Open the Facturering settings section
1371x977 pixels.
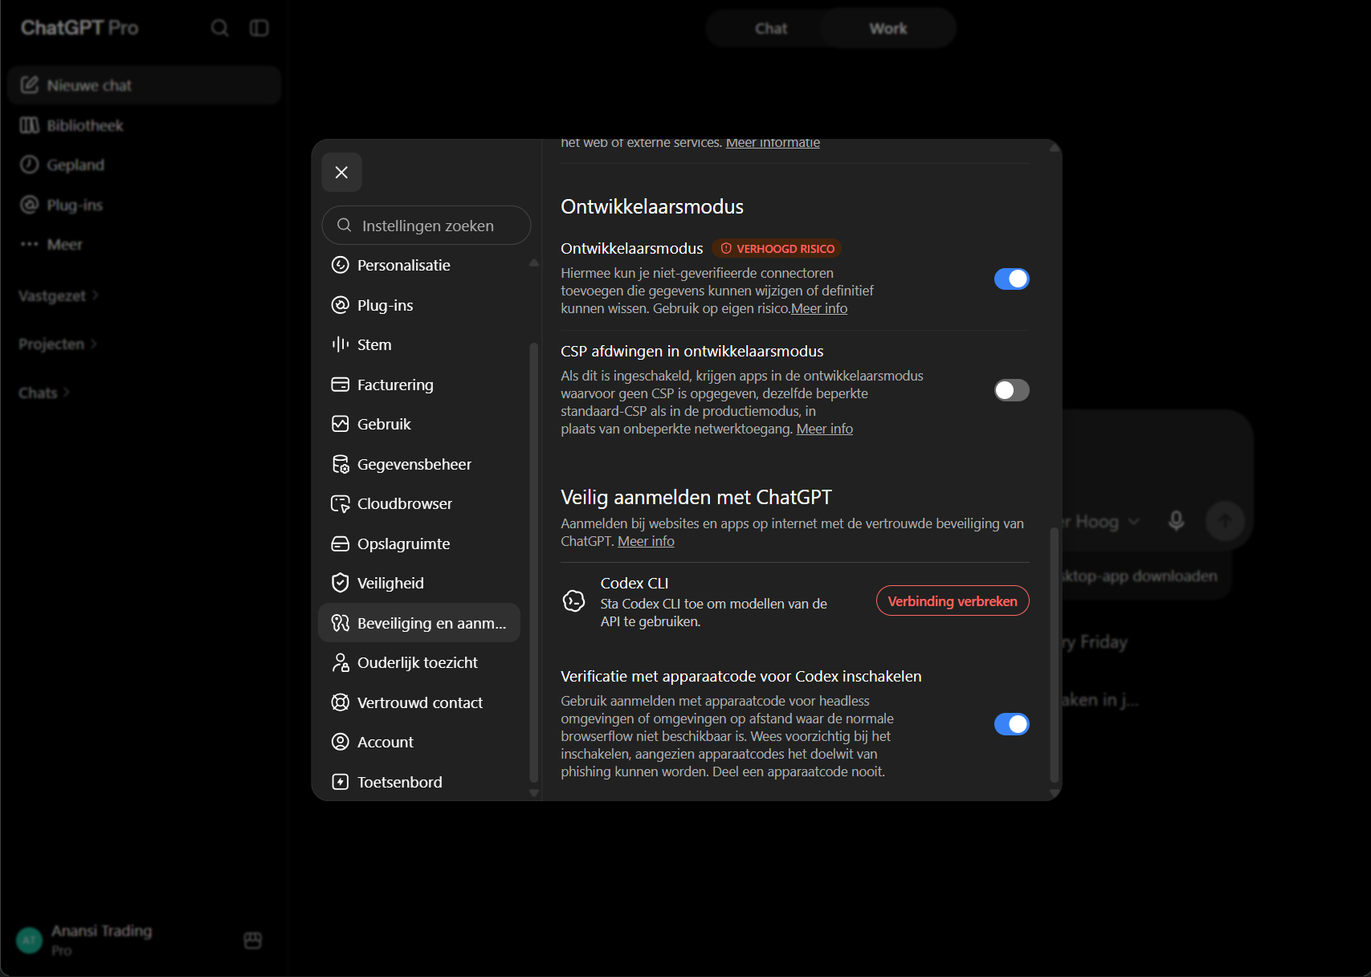(419, 385)
